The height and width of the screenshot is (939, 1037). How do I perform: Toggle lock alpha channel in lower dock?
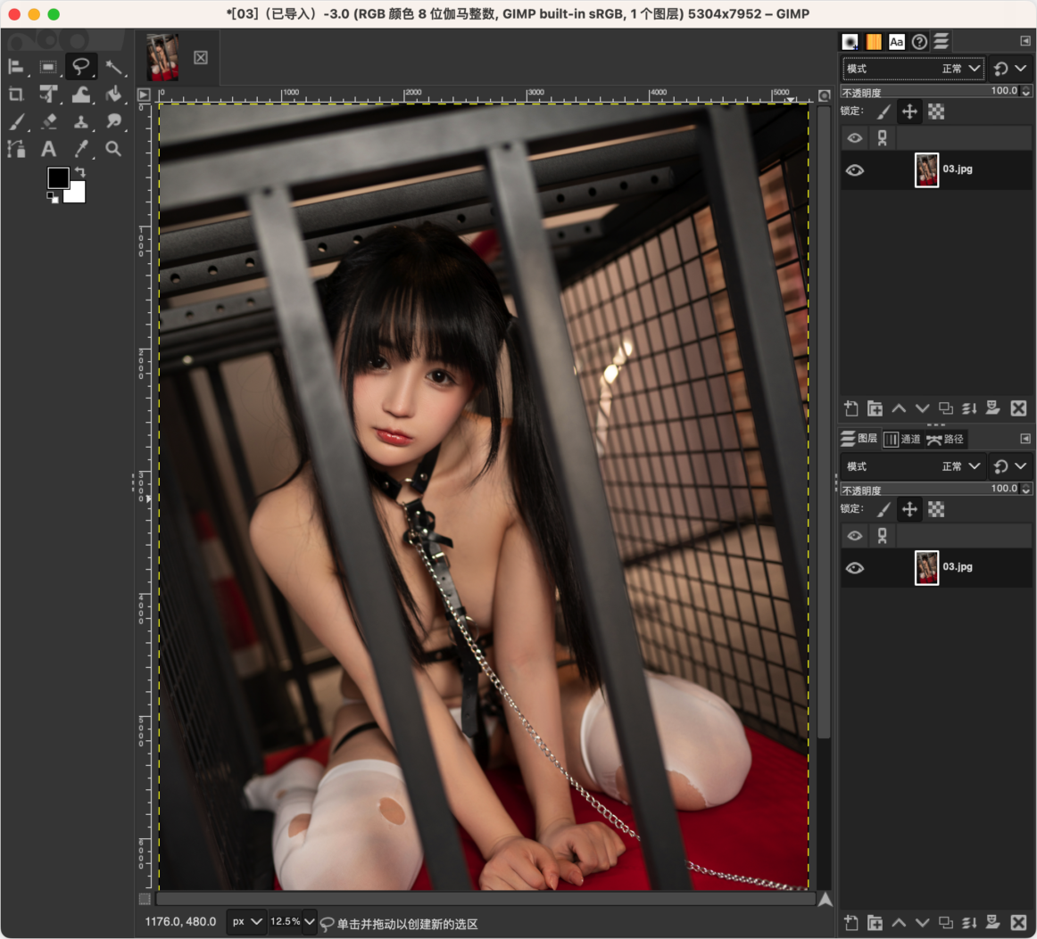tap(936, 509)
